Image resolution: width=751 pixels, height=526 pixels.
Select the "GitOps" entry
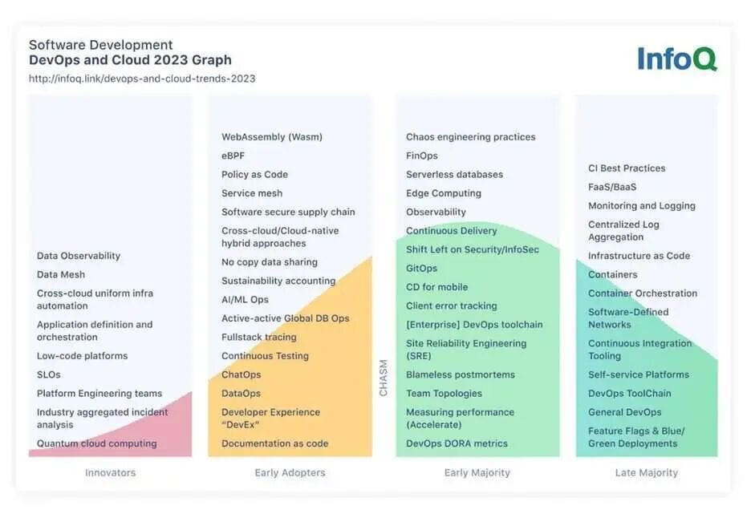[422, 269]
